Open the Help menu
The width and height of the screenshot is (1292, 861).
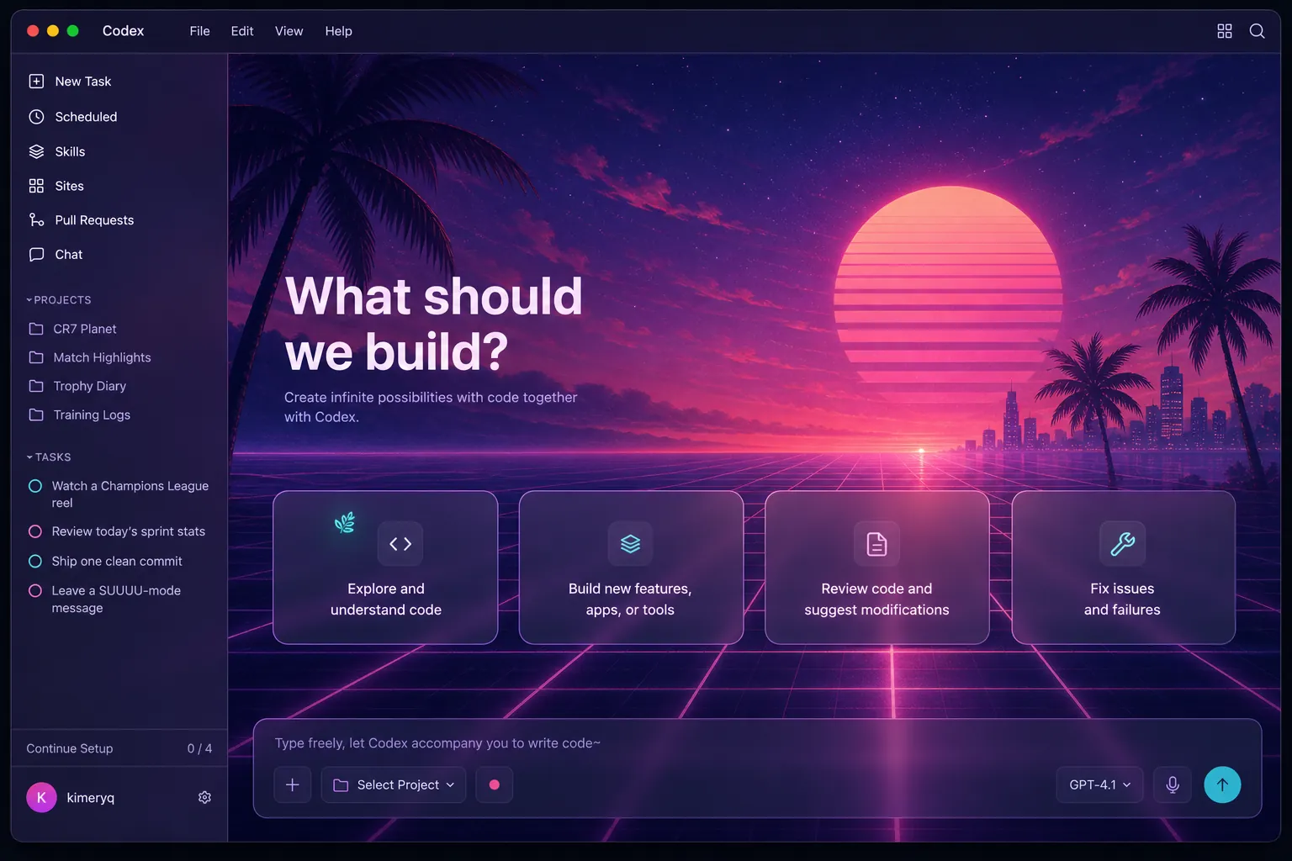pos(339,31)
